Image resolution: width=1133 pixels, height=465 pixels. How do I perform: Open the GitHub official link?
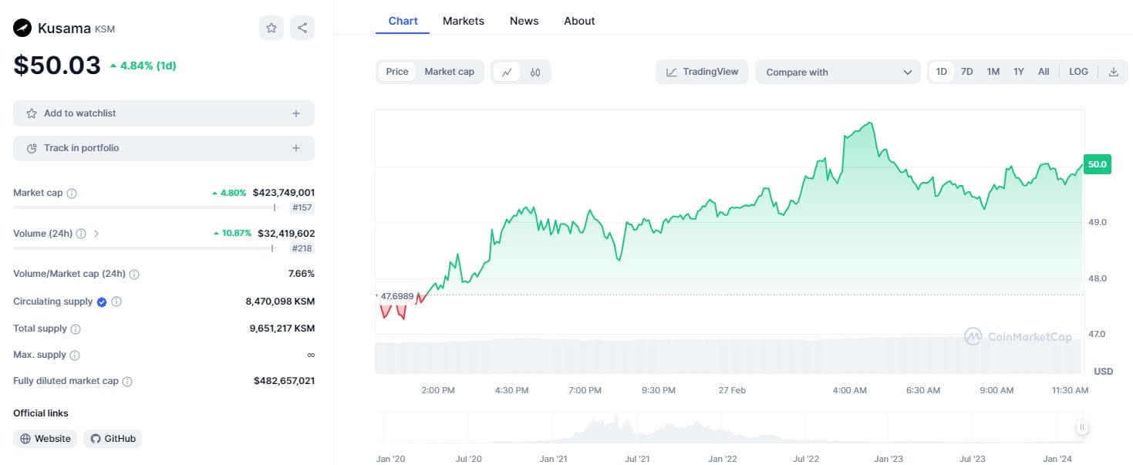(x=113, y=439)
